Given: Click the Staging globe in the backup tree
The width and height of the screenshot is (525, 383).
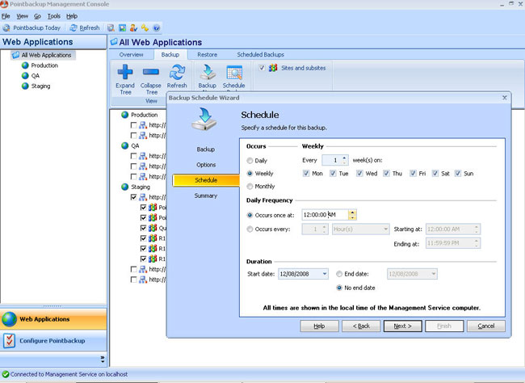Looking at the screenshot, I should [125, 187].
